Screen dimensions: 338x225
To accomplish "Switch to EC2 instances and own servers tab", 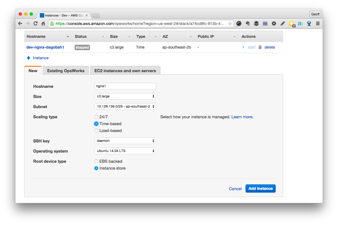I will coord(125,71).
